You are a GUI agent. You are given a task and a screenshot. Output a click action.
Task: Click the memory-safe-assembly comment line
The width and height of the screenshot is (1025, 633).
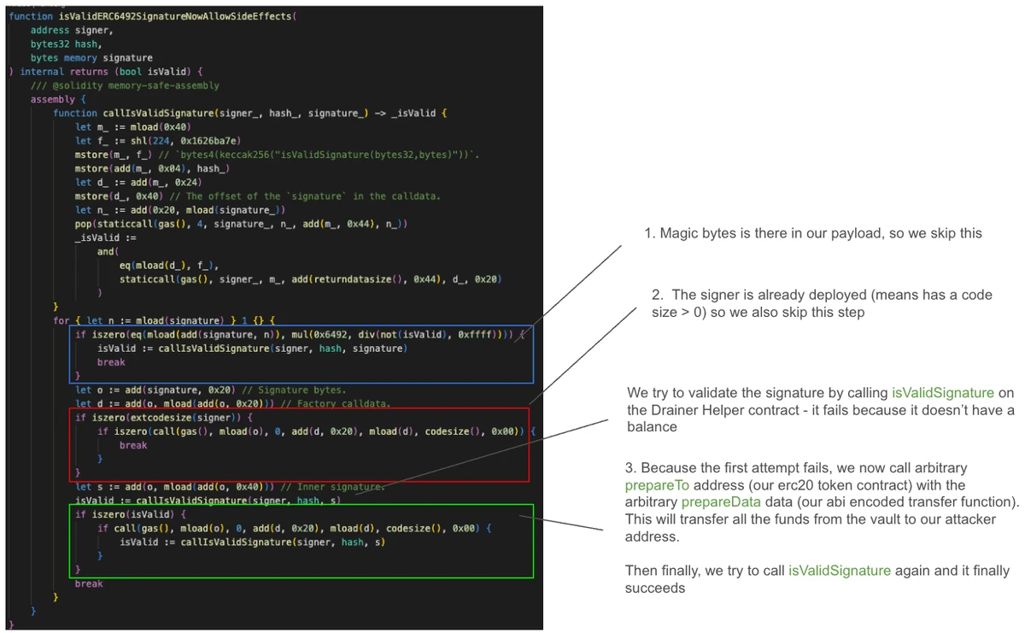125,85
